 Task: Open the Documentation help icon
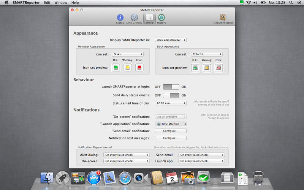tap(223, 18)
